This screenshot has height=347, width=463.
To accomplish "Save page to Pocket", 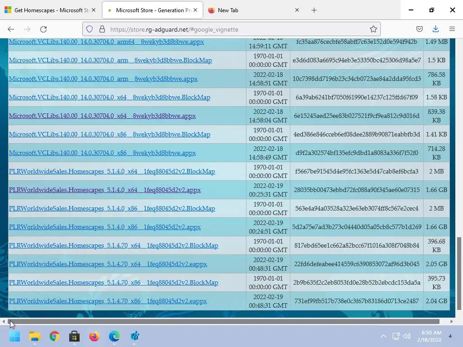I will (419, 29).
